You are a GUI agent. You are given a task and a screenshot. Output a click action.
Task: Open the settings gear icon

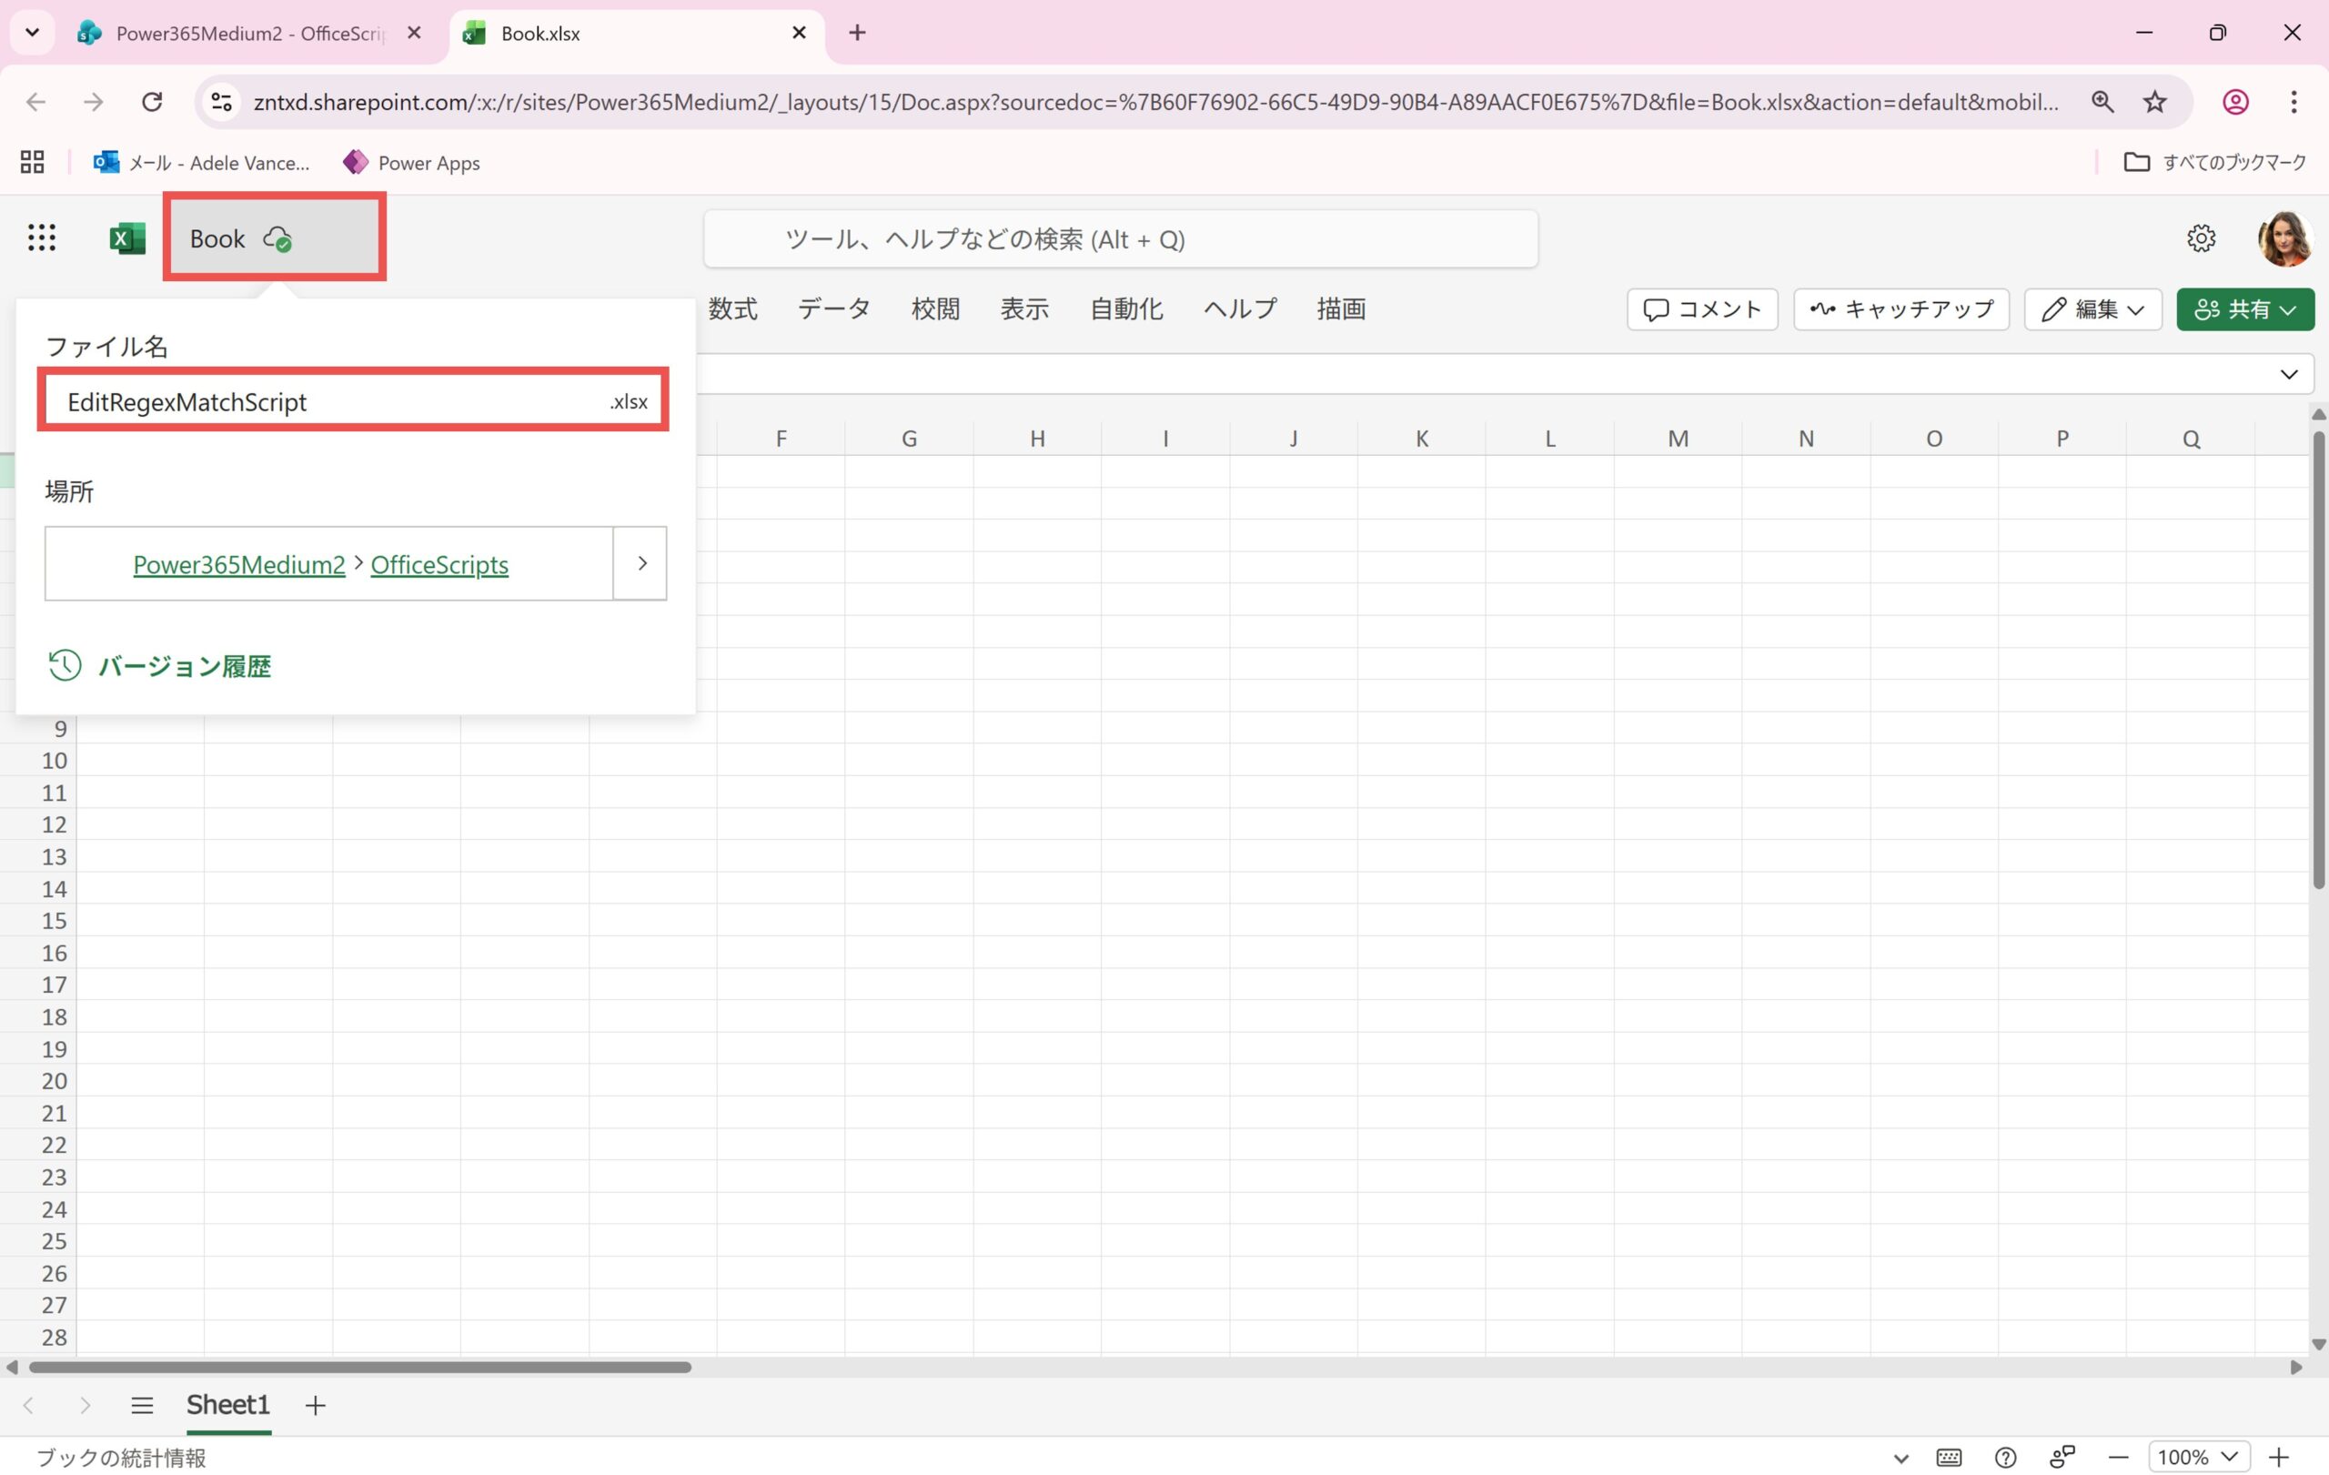(x=2201, y=237)
